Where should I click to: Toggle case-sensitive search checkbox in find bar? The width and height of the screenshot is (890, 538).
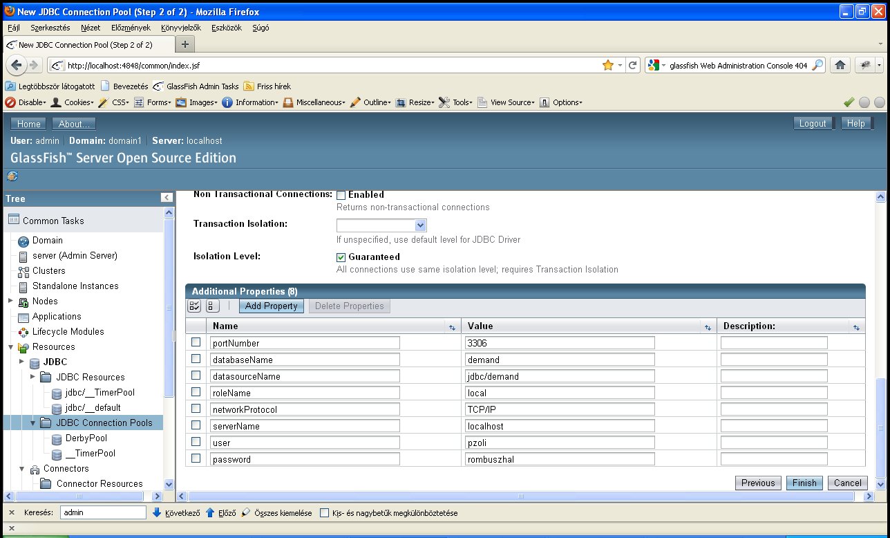325,513
